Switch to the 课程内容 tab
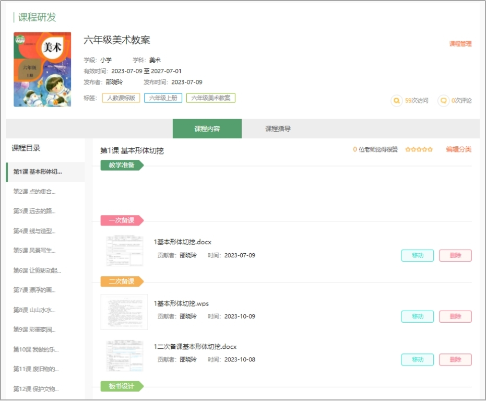 click(207, 129)
